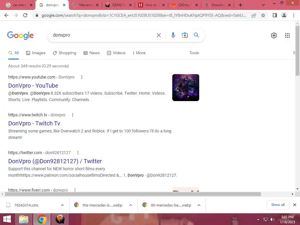This screenshot has height=225, width=300.
Task: Open options for Twitch result
Action: (73, 115)
